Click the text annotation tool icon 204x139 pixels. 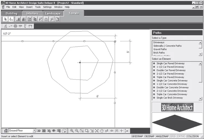pyautogui.click(x=5, y=26)
